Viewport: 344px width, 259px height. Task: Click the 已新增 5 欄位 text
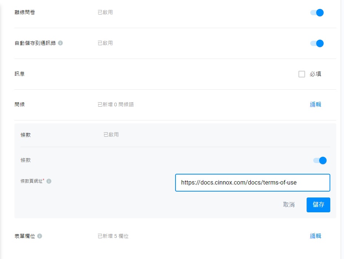(113, 236)
